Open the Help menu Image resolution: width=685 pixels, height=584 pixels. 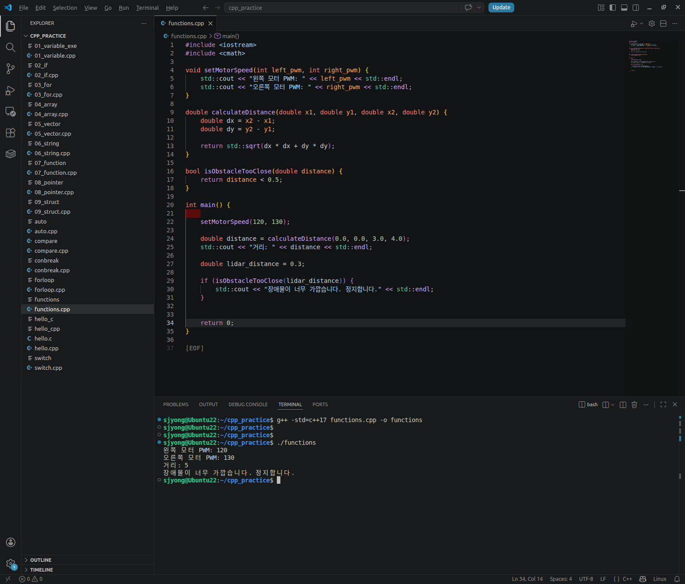172,8
